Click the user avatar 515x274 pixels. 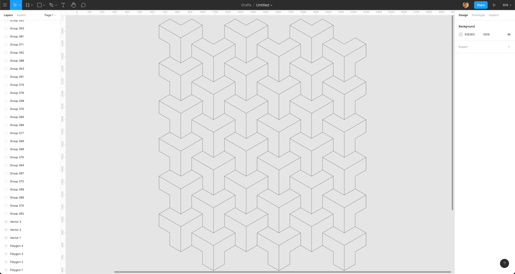coord(466,5)
